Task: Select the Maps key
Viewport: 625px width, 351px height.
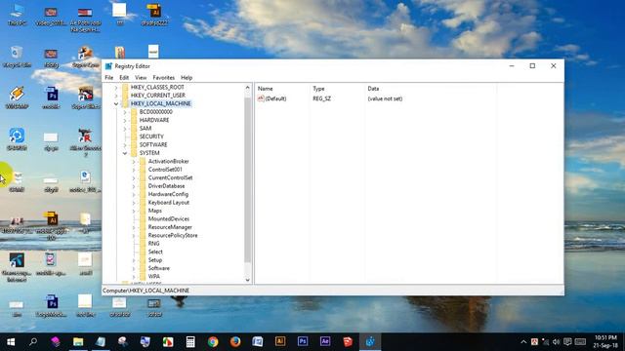Action: click(x=154, y=211)
